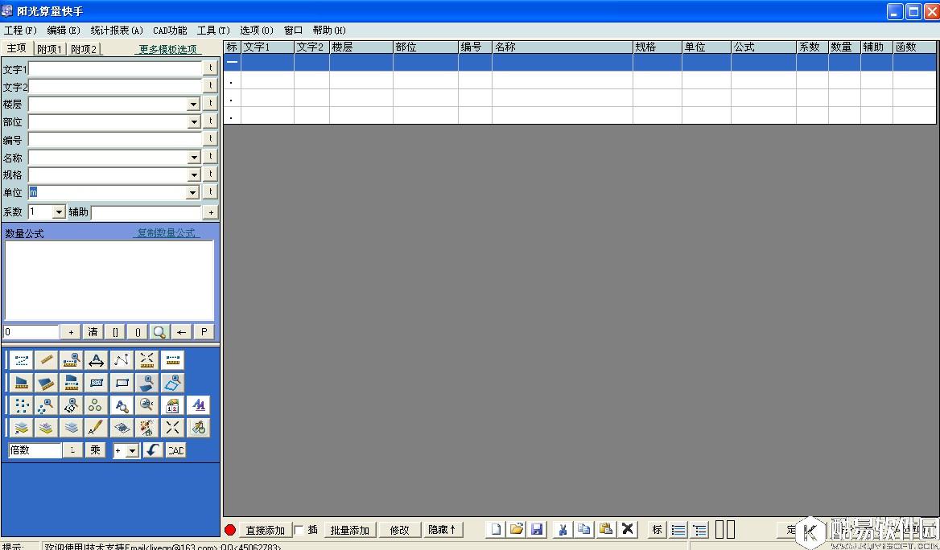Enable the 插 insert checkbox
Screen dimensions: 940x550
(297, 529)
